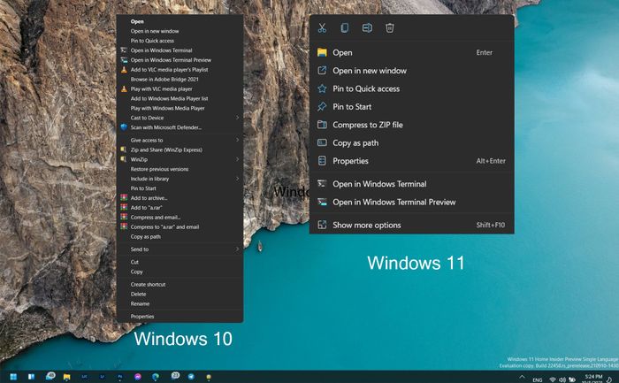Expand the Include in library submenu arrow
Viewport: 619px width, 383px height.
tap(237, 179)
